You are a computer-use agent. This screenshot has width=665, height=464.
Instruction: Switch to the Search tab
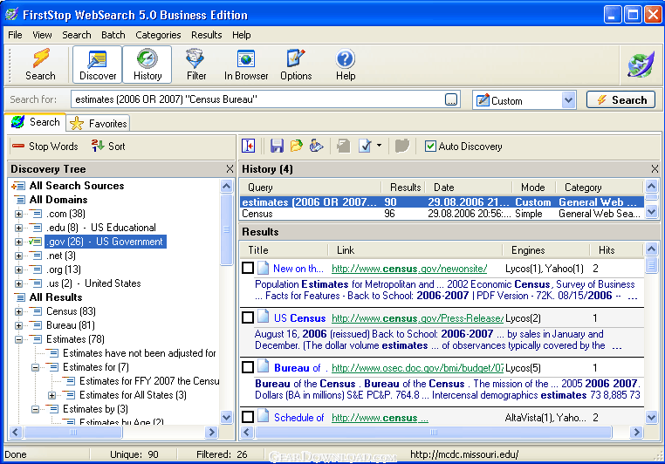35,122
